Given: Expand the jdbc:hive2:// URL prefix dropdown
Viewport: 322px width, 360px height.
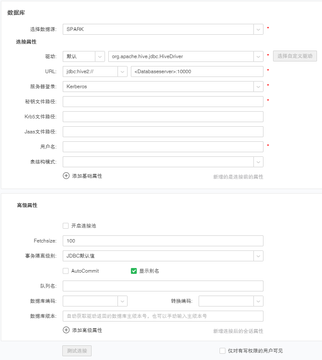Looking at the screenshot, I should [123, 71].
